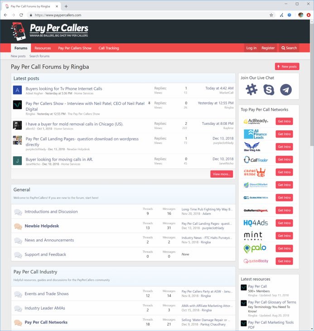Open Pay Per Call Glossary of Terms resource

[272, 302]
